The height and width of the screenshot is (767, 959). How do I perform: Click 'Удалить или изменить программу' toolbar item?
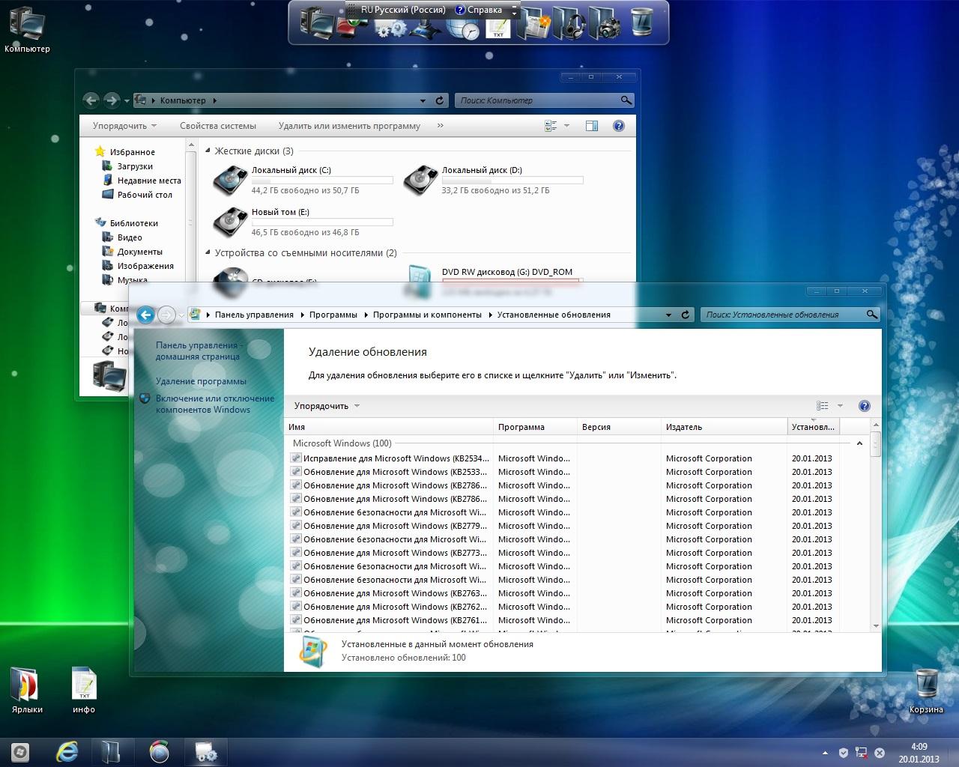click(x=349, y=126)
